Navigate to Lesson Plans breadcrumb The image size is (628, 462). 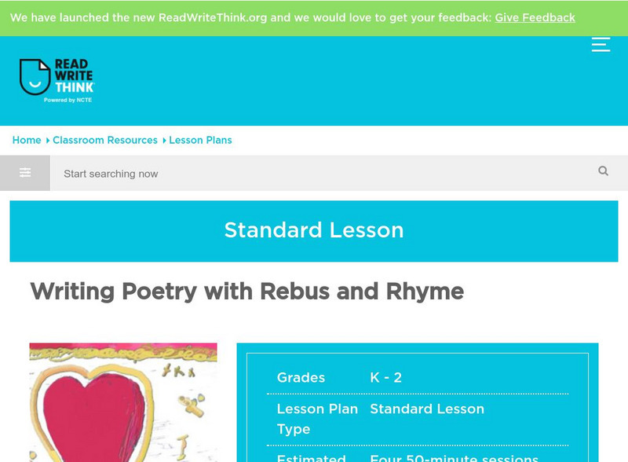point(200,140)
